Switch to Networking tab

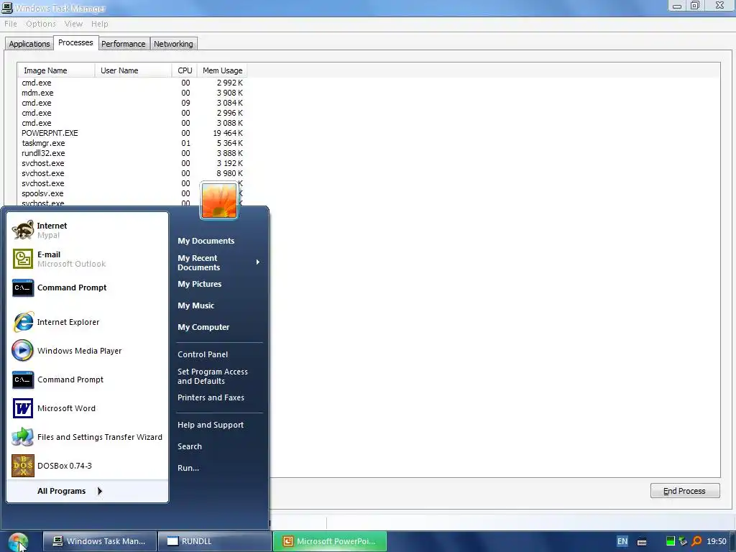(173, 44)
